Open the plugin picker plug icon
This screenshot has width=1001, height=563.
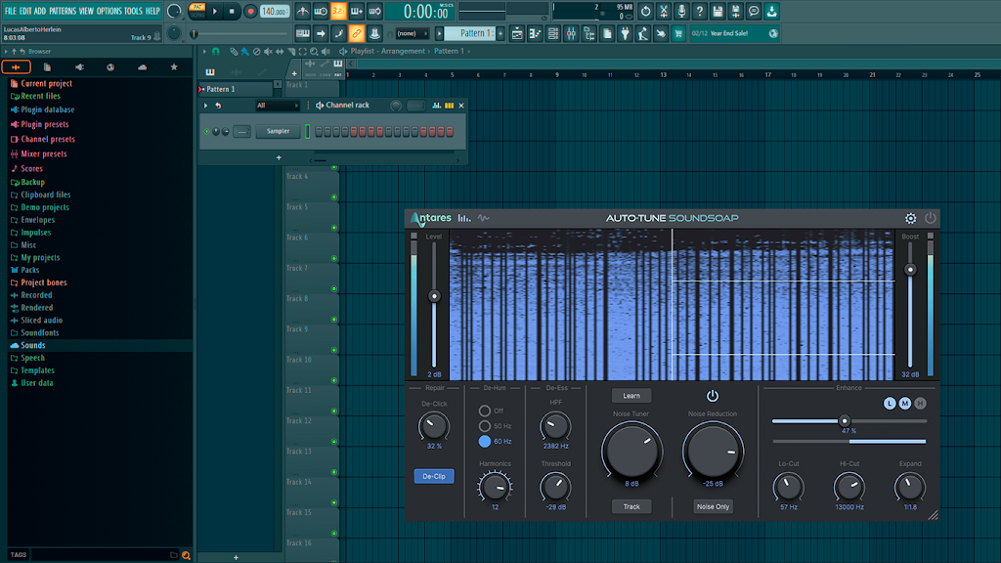pyautogui.click(x=625, y=33)
